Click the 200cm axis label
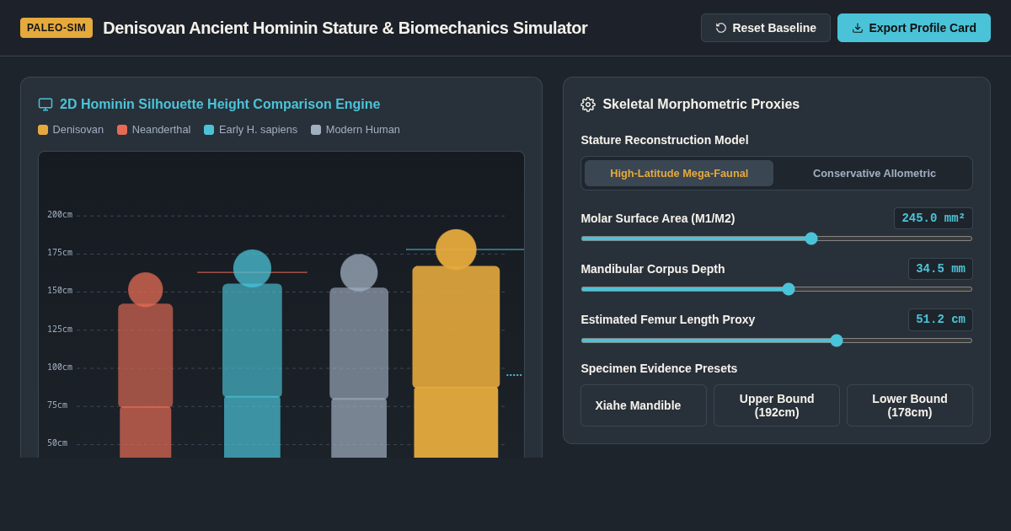 (x=60, y=215)
